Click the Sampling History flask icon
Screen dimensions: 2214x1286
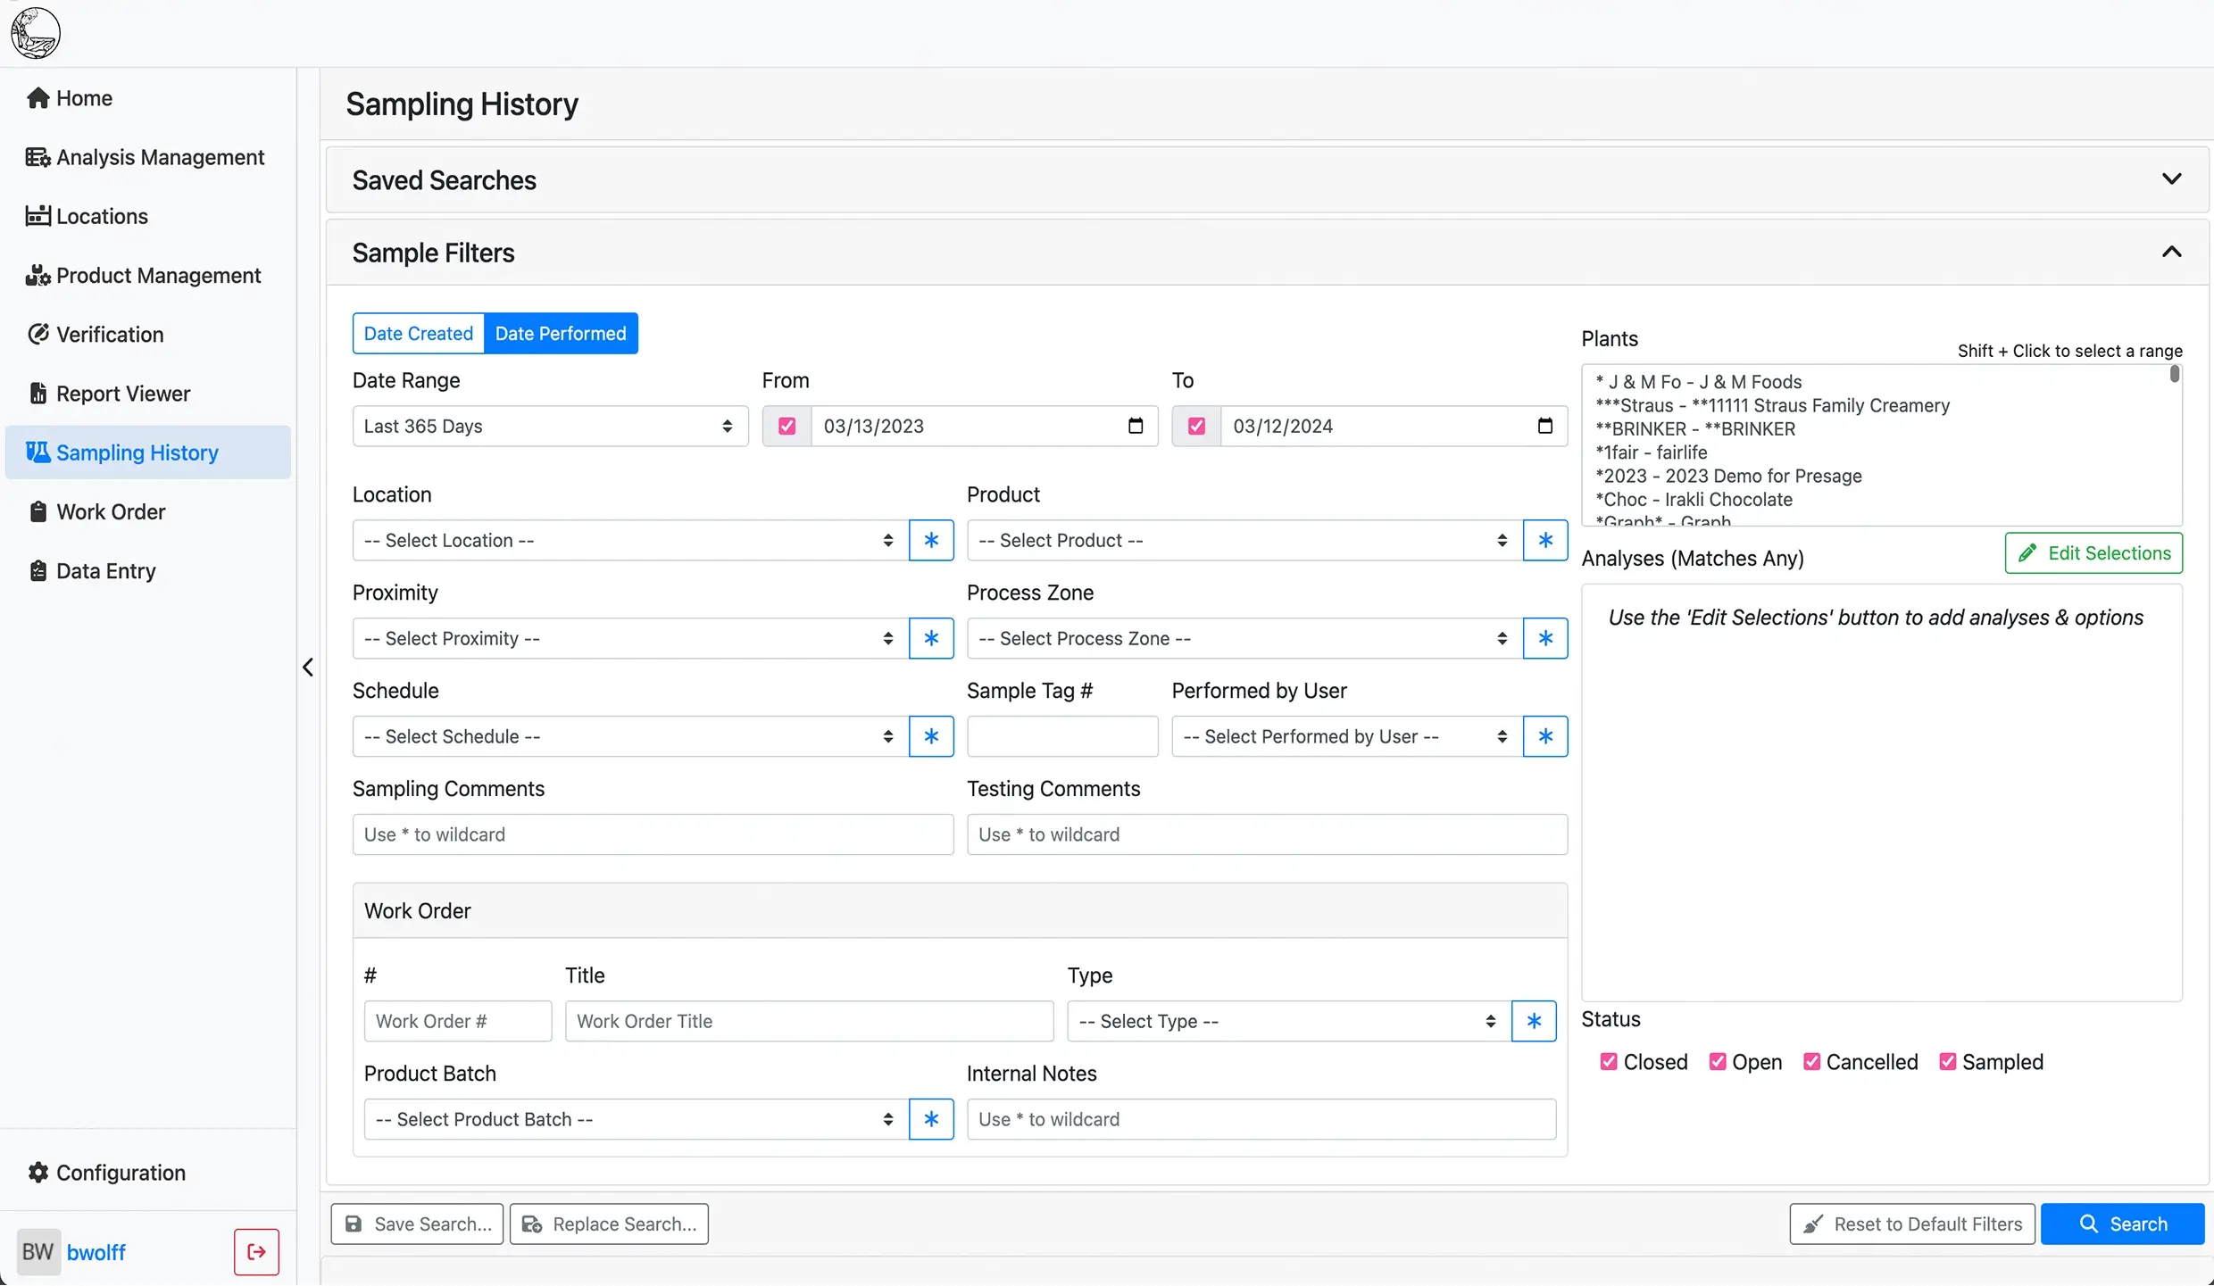click(37, 452)
